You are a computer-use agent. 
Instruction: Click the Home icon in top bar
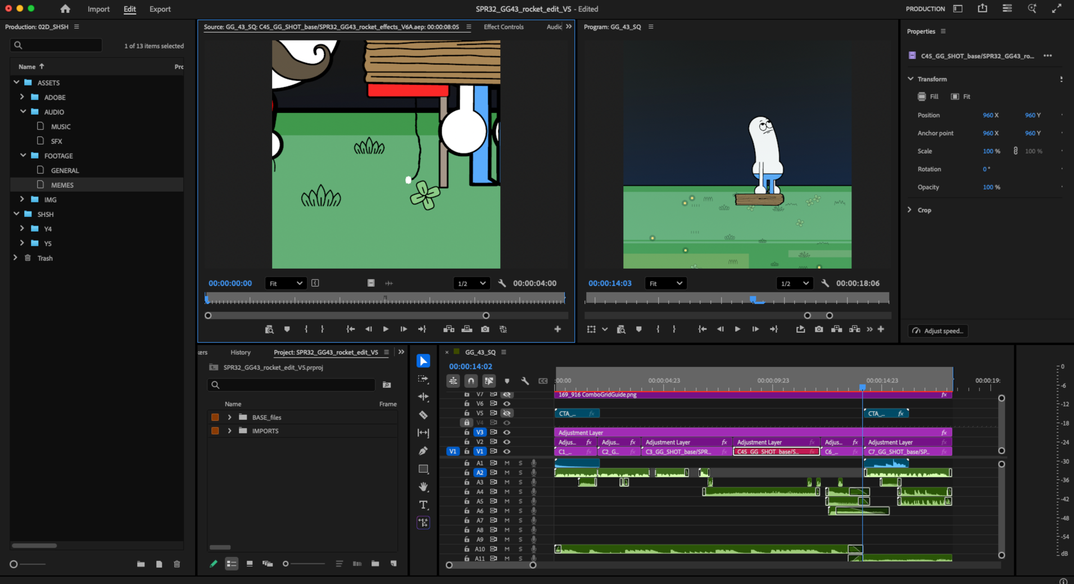65,9
